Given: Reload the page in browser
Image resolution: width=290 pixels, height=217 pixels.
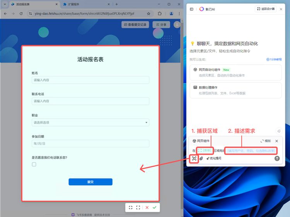Looking at the screenshot, I should [x=21, y=14].
